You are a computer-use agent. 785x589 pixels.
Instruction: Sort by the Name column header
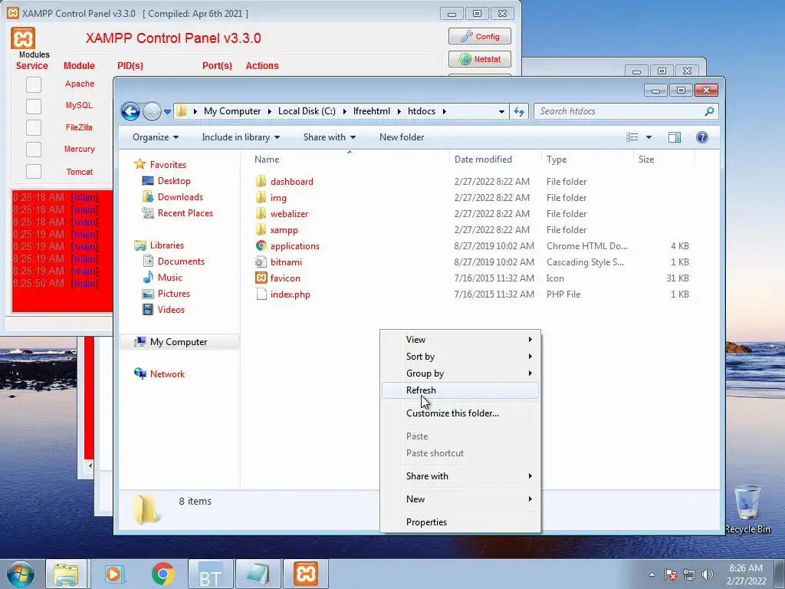pyautogui.click(x=349, y=160)
